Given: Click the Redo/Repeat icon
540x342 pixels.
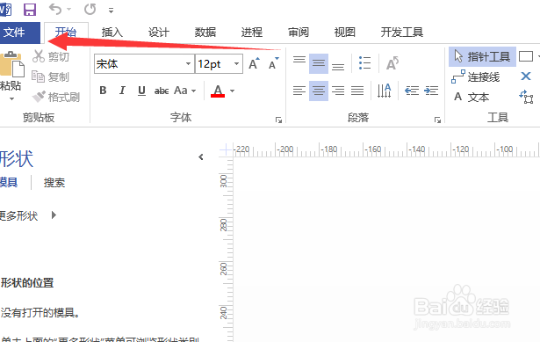Looking at the screenshot, I should [x=90, y=10].
